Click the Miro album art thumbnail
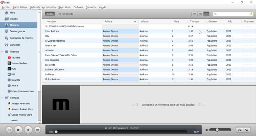The height and width of the screenshot is (136, 256). click(61, 105)
